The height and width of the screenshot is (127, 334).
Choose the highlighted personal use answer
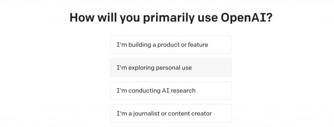click(x=171, y=68)
